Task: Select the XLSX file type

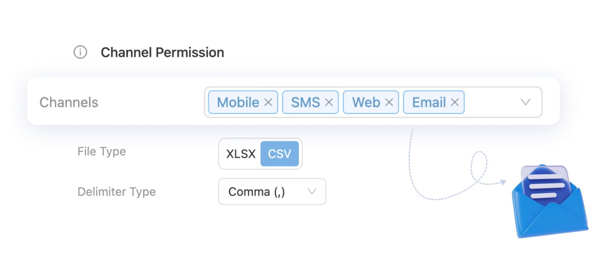Action: 241,154
